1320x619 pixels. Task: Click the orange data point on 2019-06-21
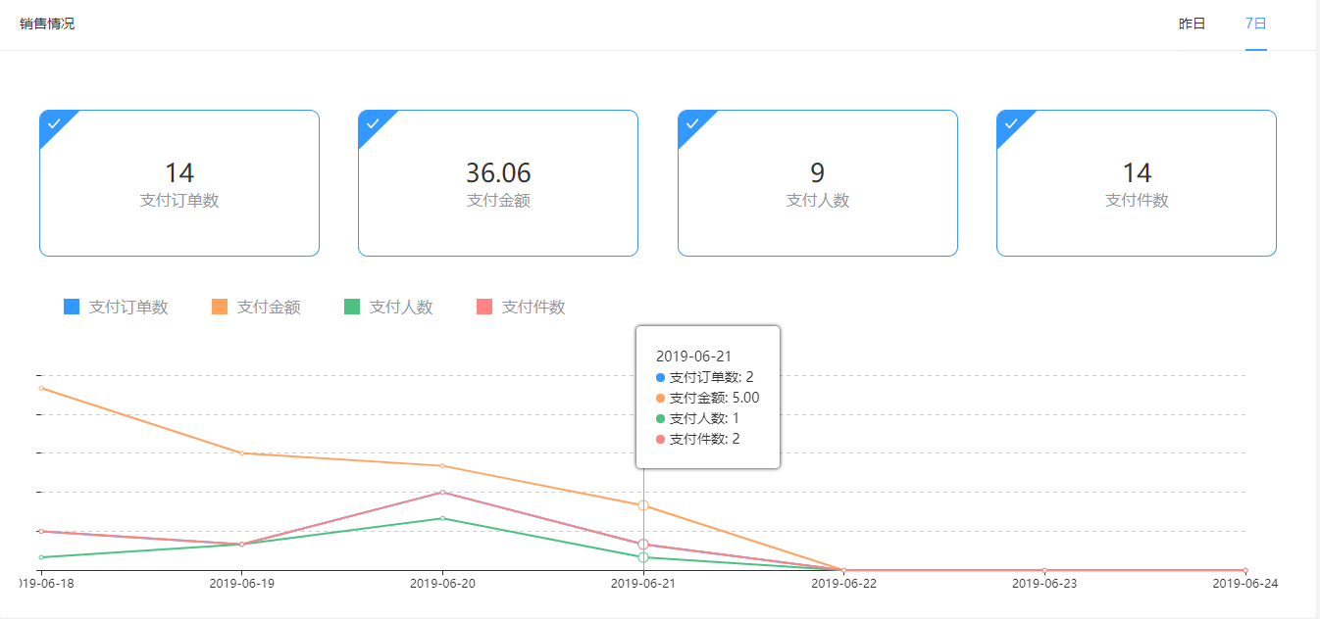[x=643, y=505]
